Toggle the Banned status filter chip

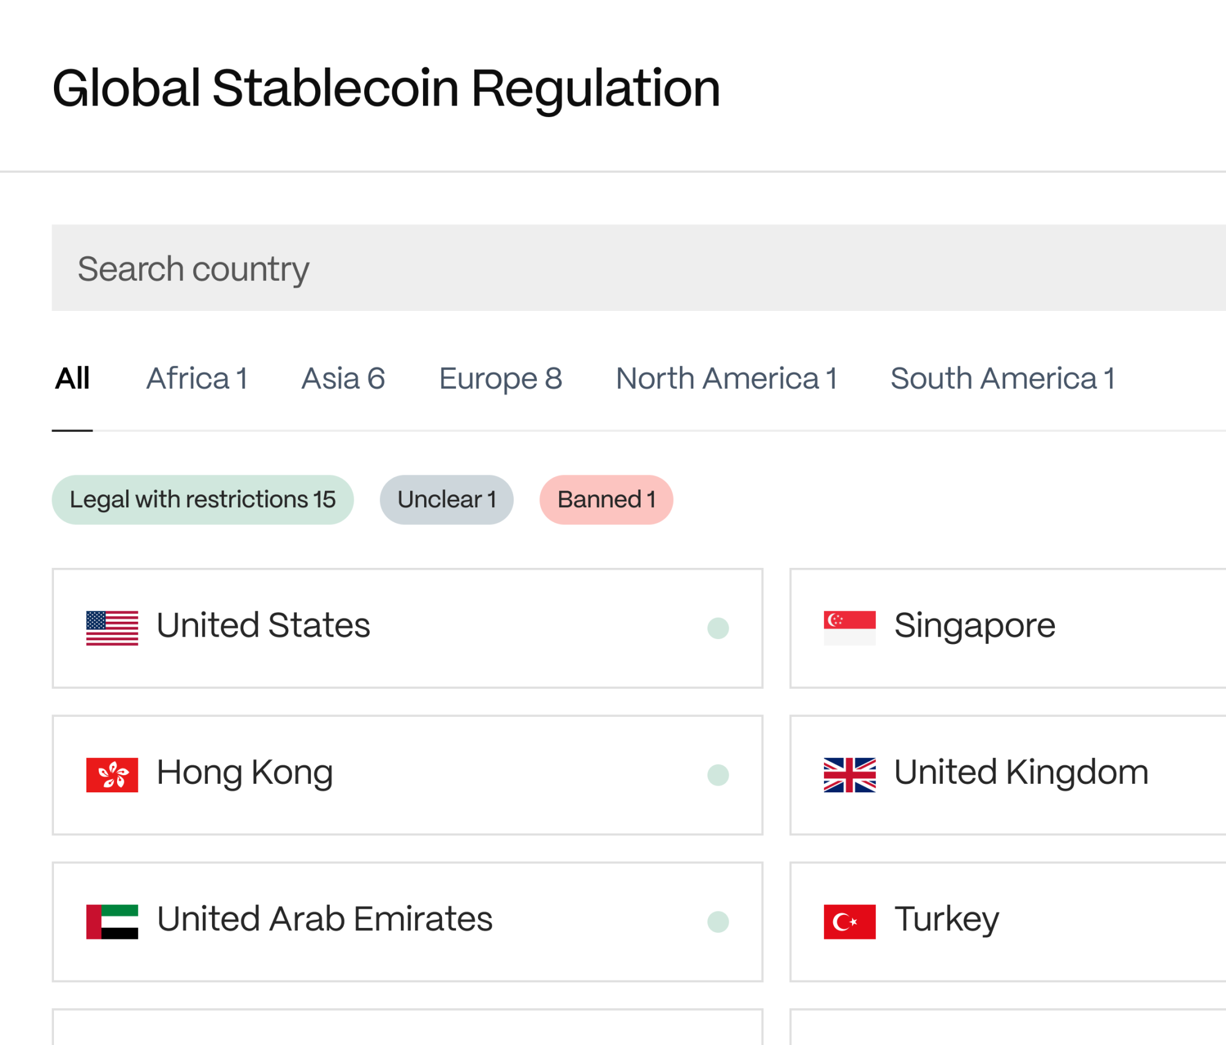pyautogui.click(x=606, y=500)
